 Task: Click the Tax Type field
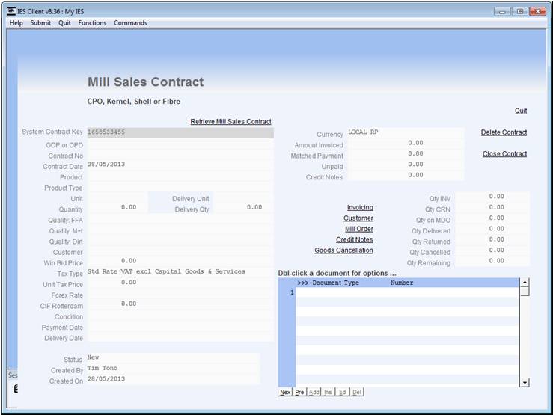(180, 272)
